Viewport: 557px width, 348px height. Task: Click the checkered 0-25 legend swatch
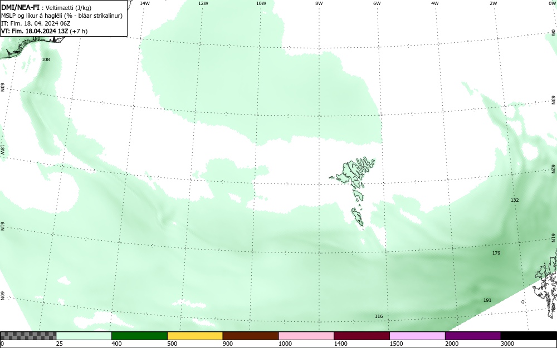[28, 336]
